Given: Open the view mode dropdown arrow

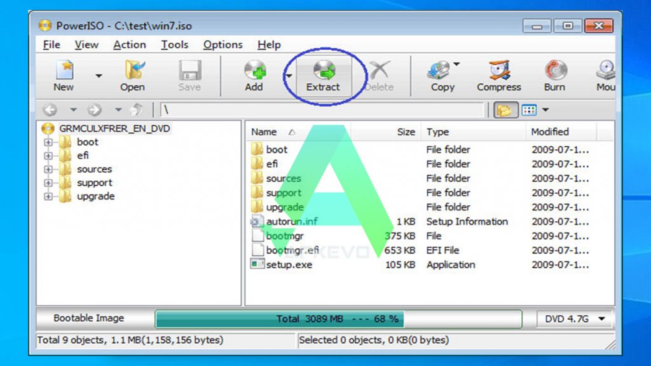Looking at the screenshot, I should pyautogui.click(x=545, y=110).
